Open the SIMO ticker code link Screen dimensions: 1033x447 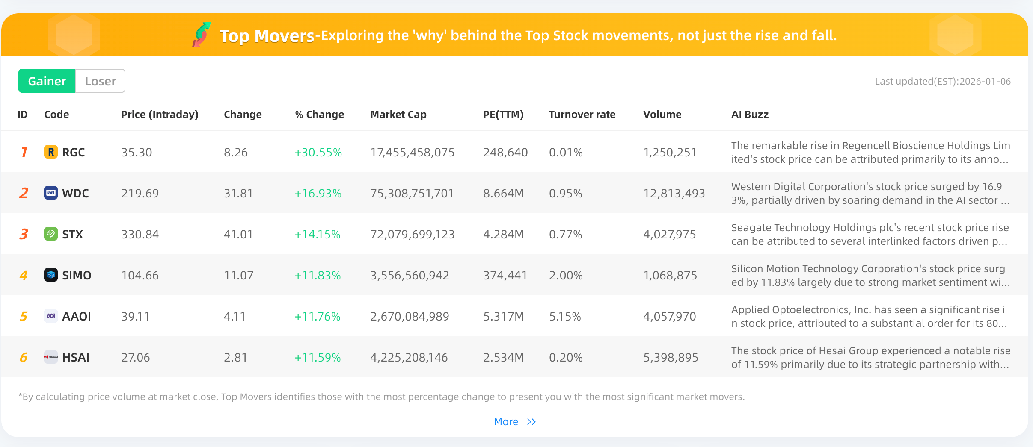coord(77,275)
